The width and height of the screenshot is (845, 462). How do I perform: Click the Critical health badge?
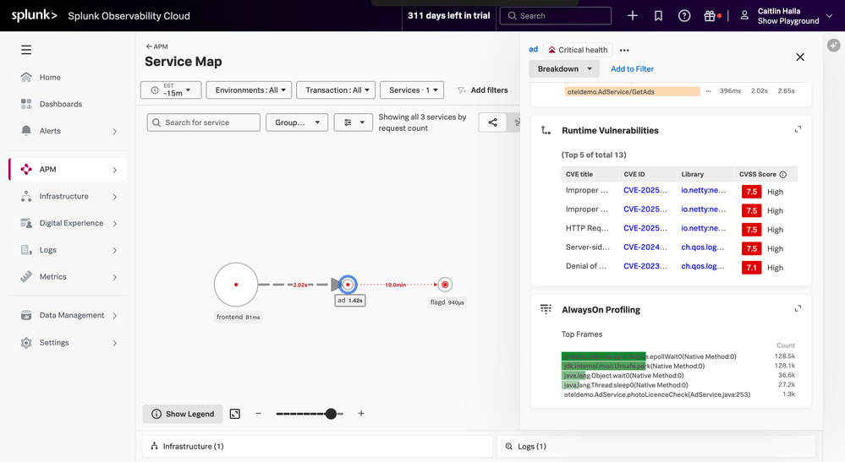(578, 50)
